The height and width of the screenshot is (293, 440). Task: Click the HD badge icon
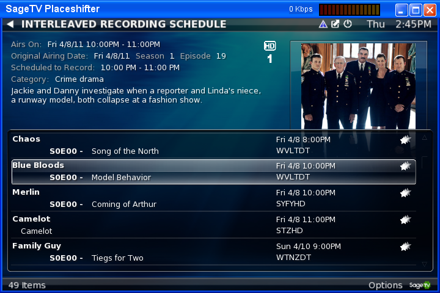point(270,46)
